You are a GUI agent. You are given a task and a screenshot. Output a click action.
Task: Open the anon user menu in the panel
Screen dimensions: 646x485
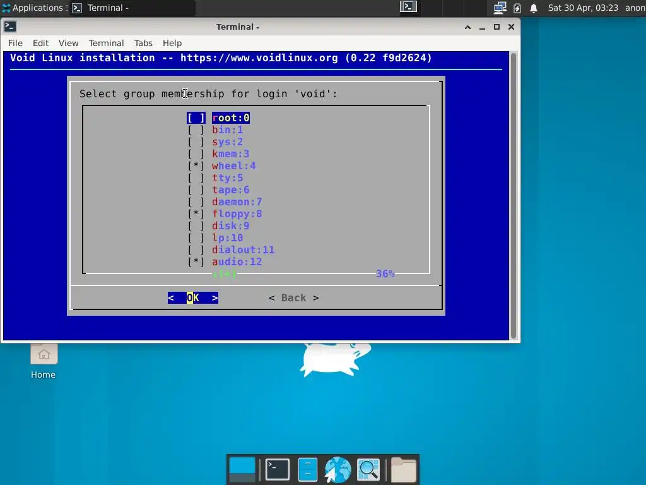tap(635, 8)
